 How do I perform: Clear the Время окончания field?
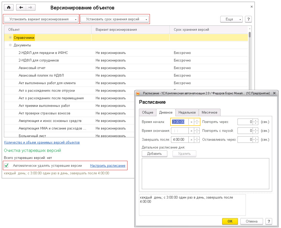191,131
